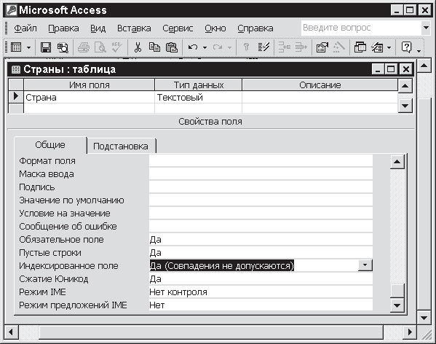Open the Сервис menu
Viewport: 436px width, 344px height.
pos(178,28)
